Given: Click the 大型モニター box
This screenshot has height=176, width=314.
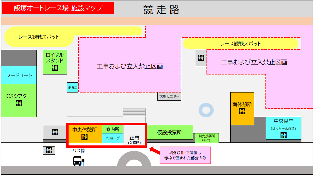Looking at the screenshot, I should 169,97.
